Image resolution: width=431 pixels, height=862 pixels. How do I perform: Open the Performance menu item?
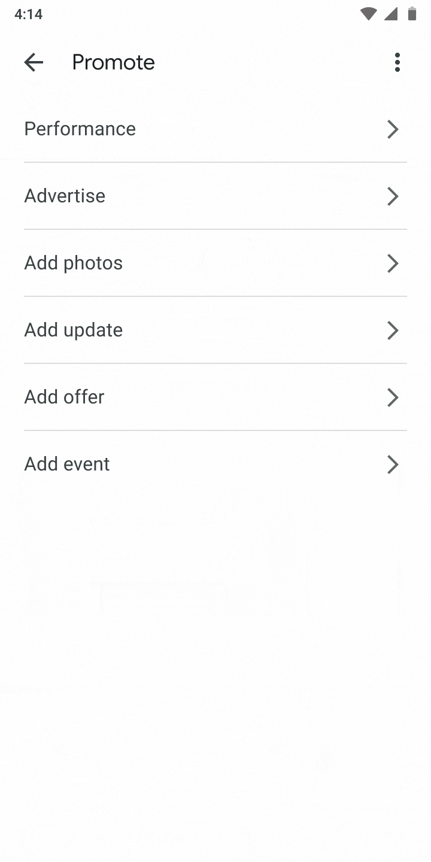(x=80, y=129)
